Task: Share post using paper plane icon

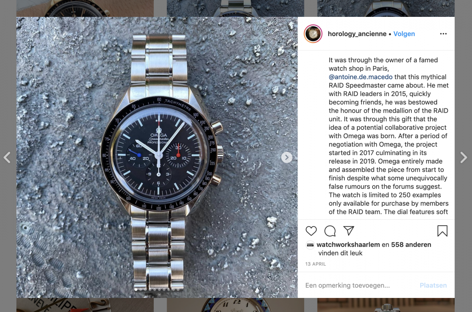Action: 348,230
